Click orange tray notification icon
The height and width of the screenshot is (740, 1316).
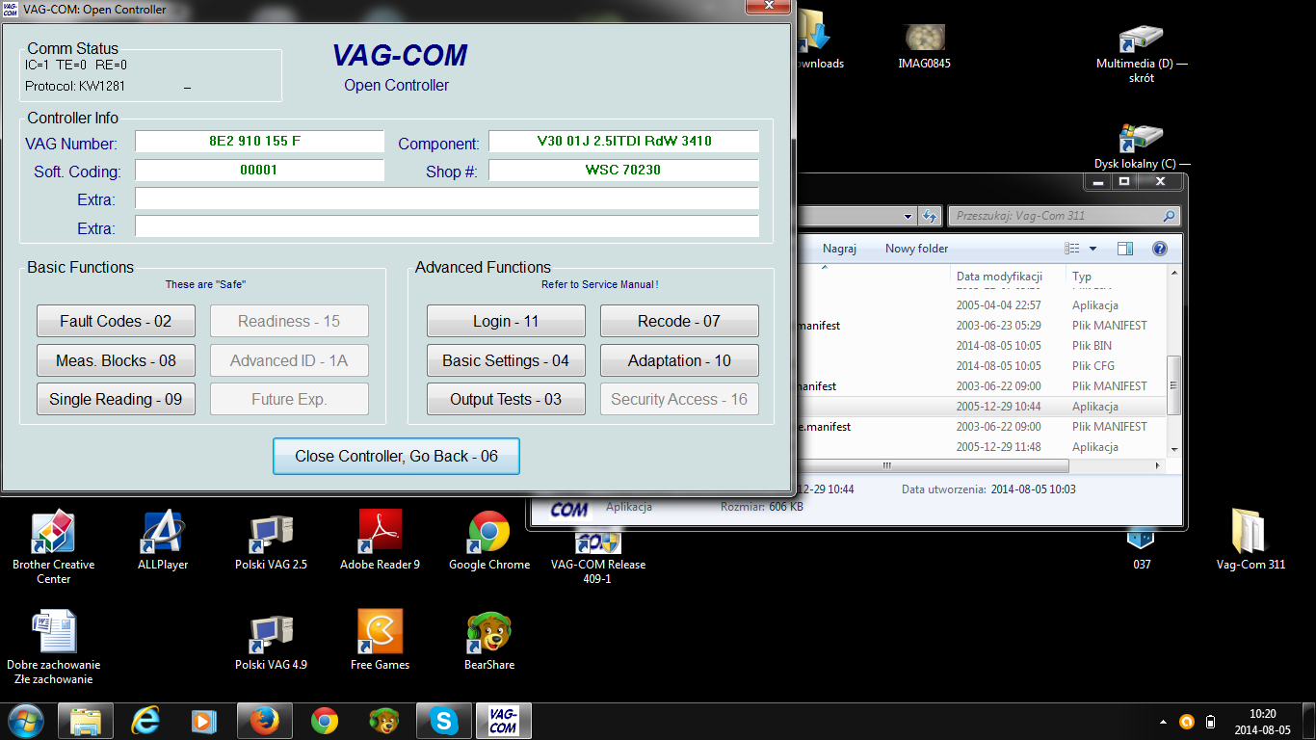point(1187,722)
